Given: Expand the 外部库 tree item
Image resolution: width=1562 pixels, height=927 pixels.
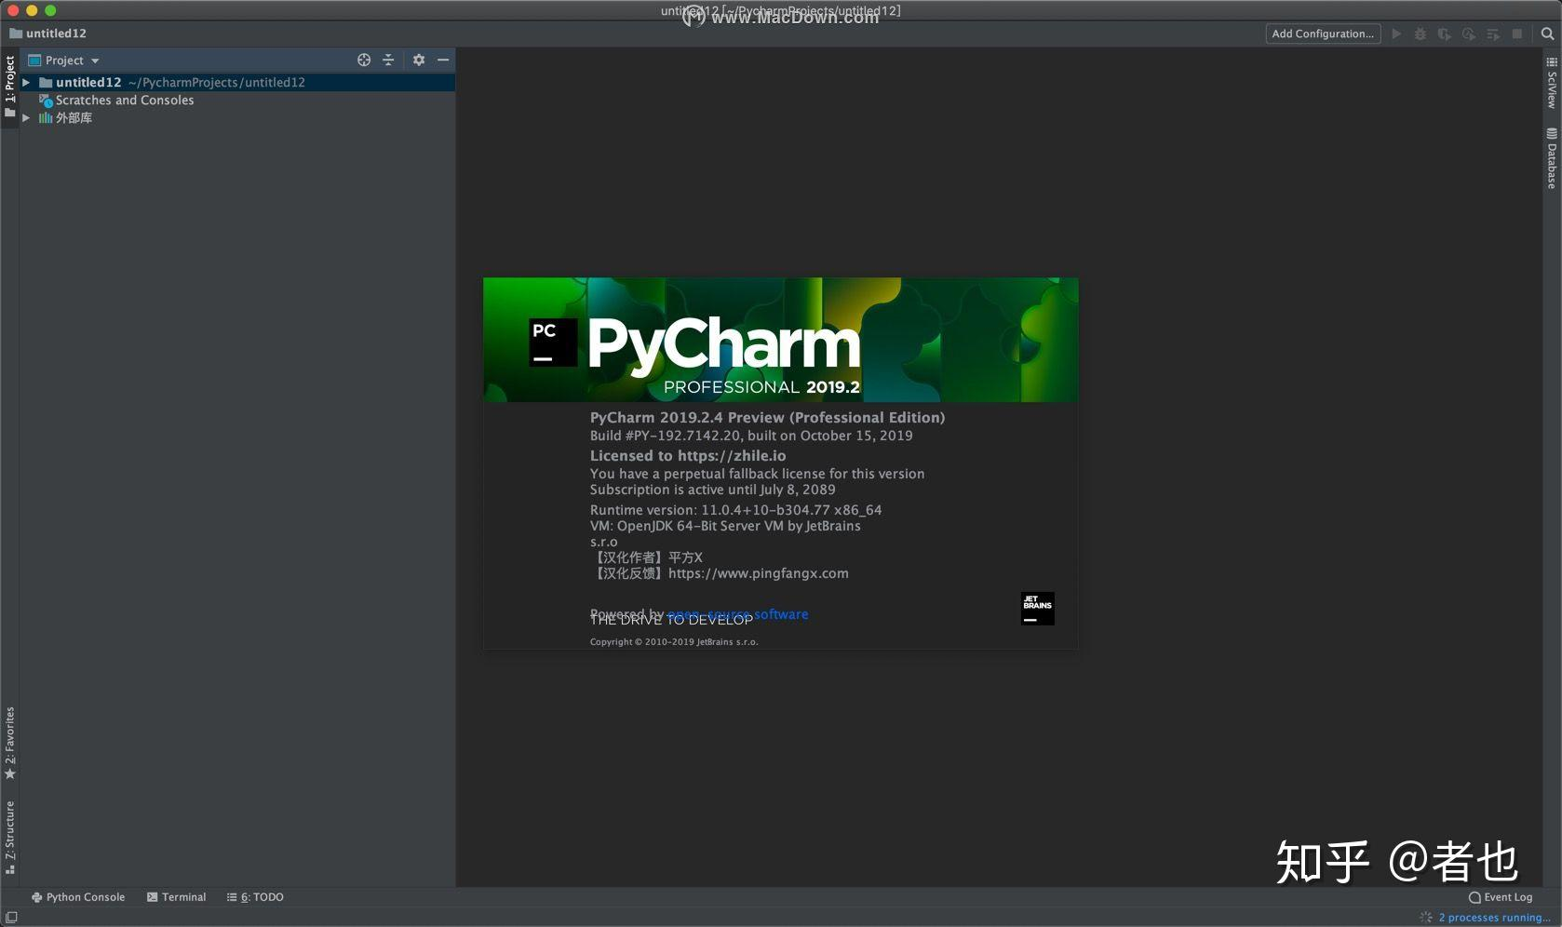Looking at the screenshot, I should click(25, 118).
